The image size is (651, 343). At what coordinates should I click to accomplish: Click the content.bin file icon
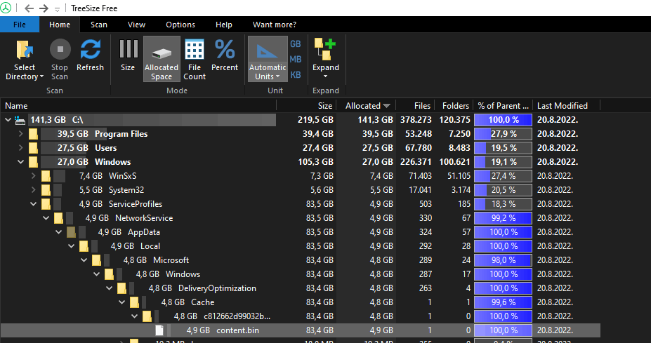(x=159, y=330)
